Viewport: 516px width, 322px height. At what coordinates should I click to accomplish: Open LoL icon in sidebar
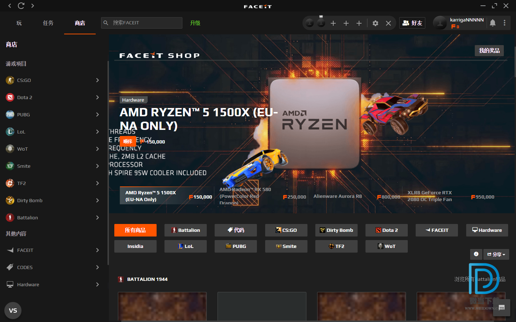(x=10, y=132)
